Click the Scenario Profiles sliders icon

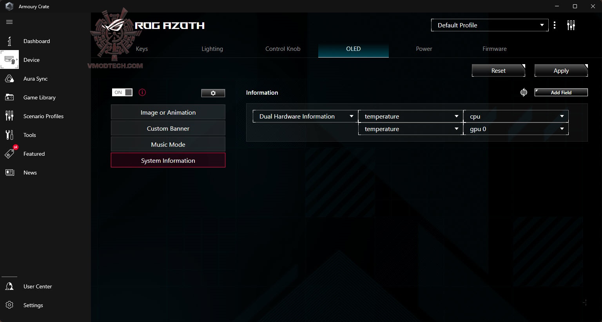(9, 116)
